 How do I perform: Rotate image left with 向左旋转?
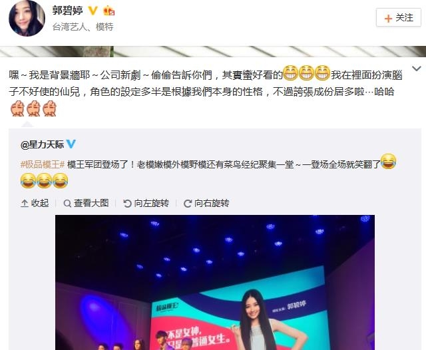(x=146, y=203)
